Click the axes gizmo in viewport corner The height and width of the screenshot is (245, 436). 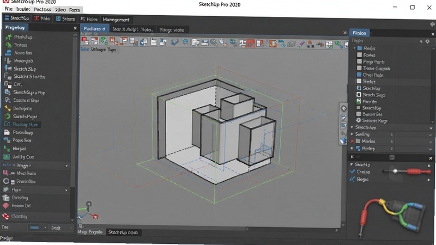coord(88,211)
